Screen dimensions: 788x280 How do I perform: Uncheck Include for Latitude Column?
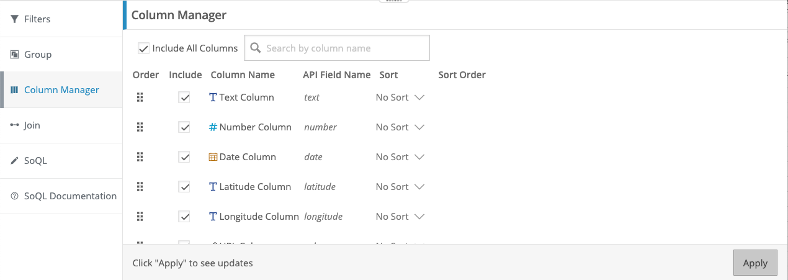point(184,187)
